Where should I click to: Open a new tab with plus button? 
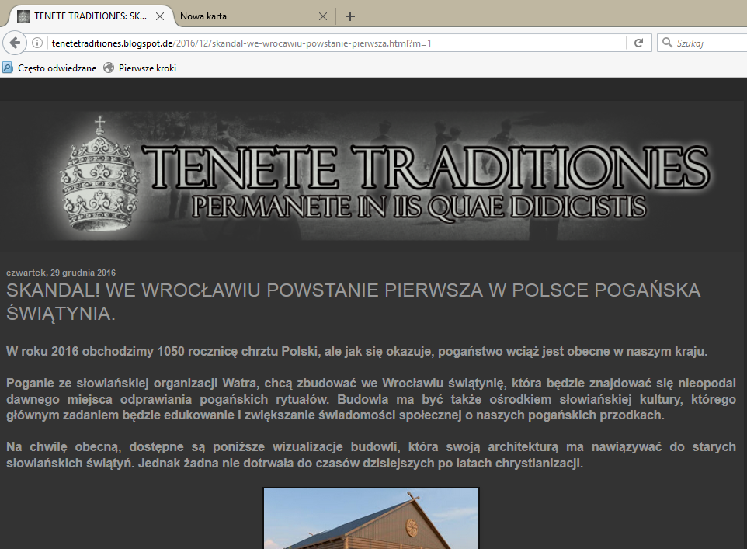coord(350,16)
